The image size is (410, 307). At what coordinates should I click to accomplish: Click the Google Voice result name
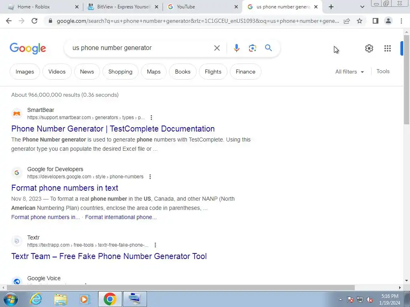coord(44,278)
